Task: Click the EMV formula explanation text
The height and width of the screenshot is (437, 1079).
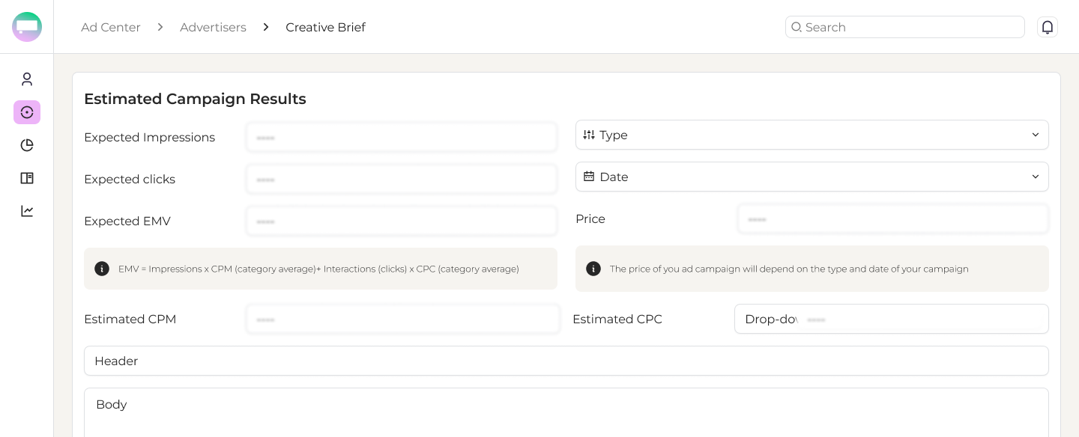Action: (x=318, y=269)
